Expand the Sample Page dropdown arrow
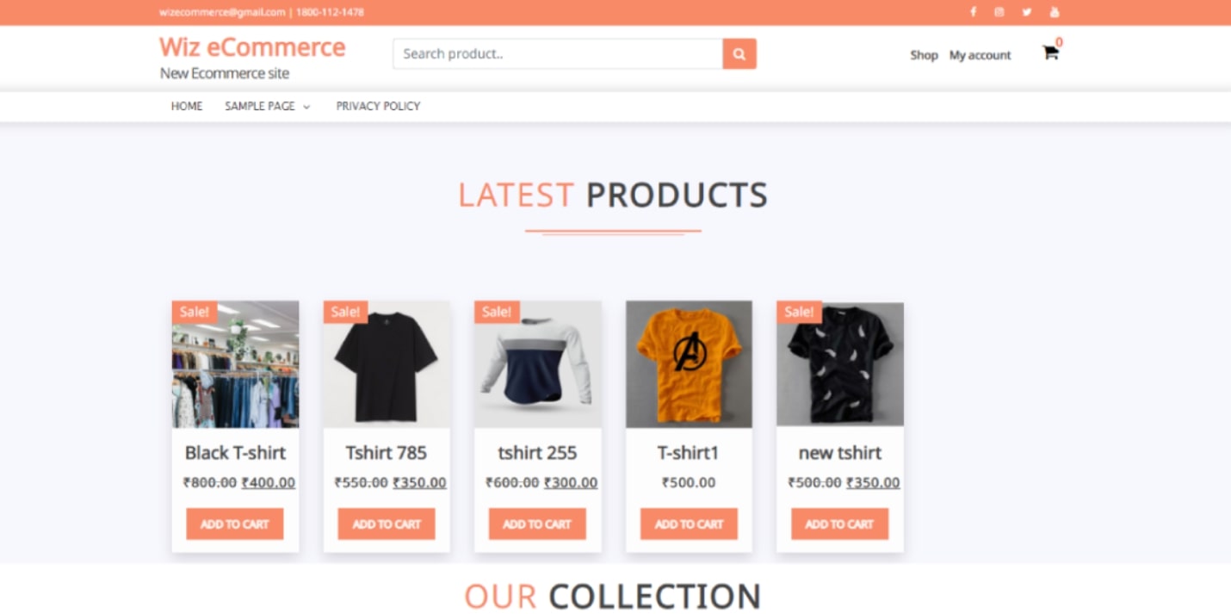This screenshot has height=614, width=1231. (x=306, y=107)
